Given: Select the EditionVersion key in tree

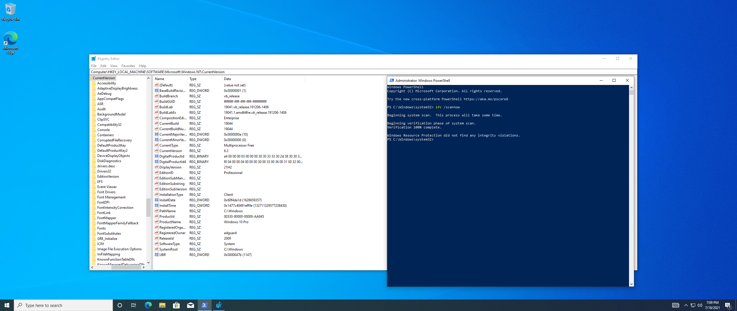Looking at the screenshot, I should coord(108,177).
